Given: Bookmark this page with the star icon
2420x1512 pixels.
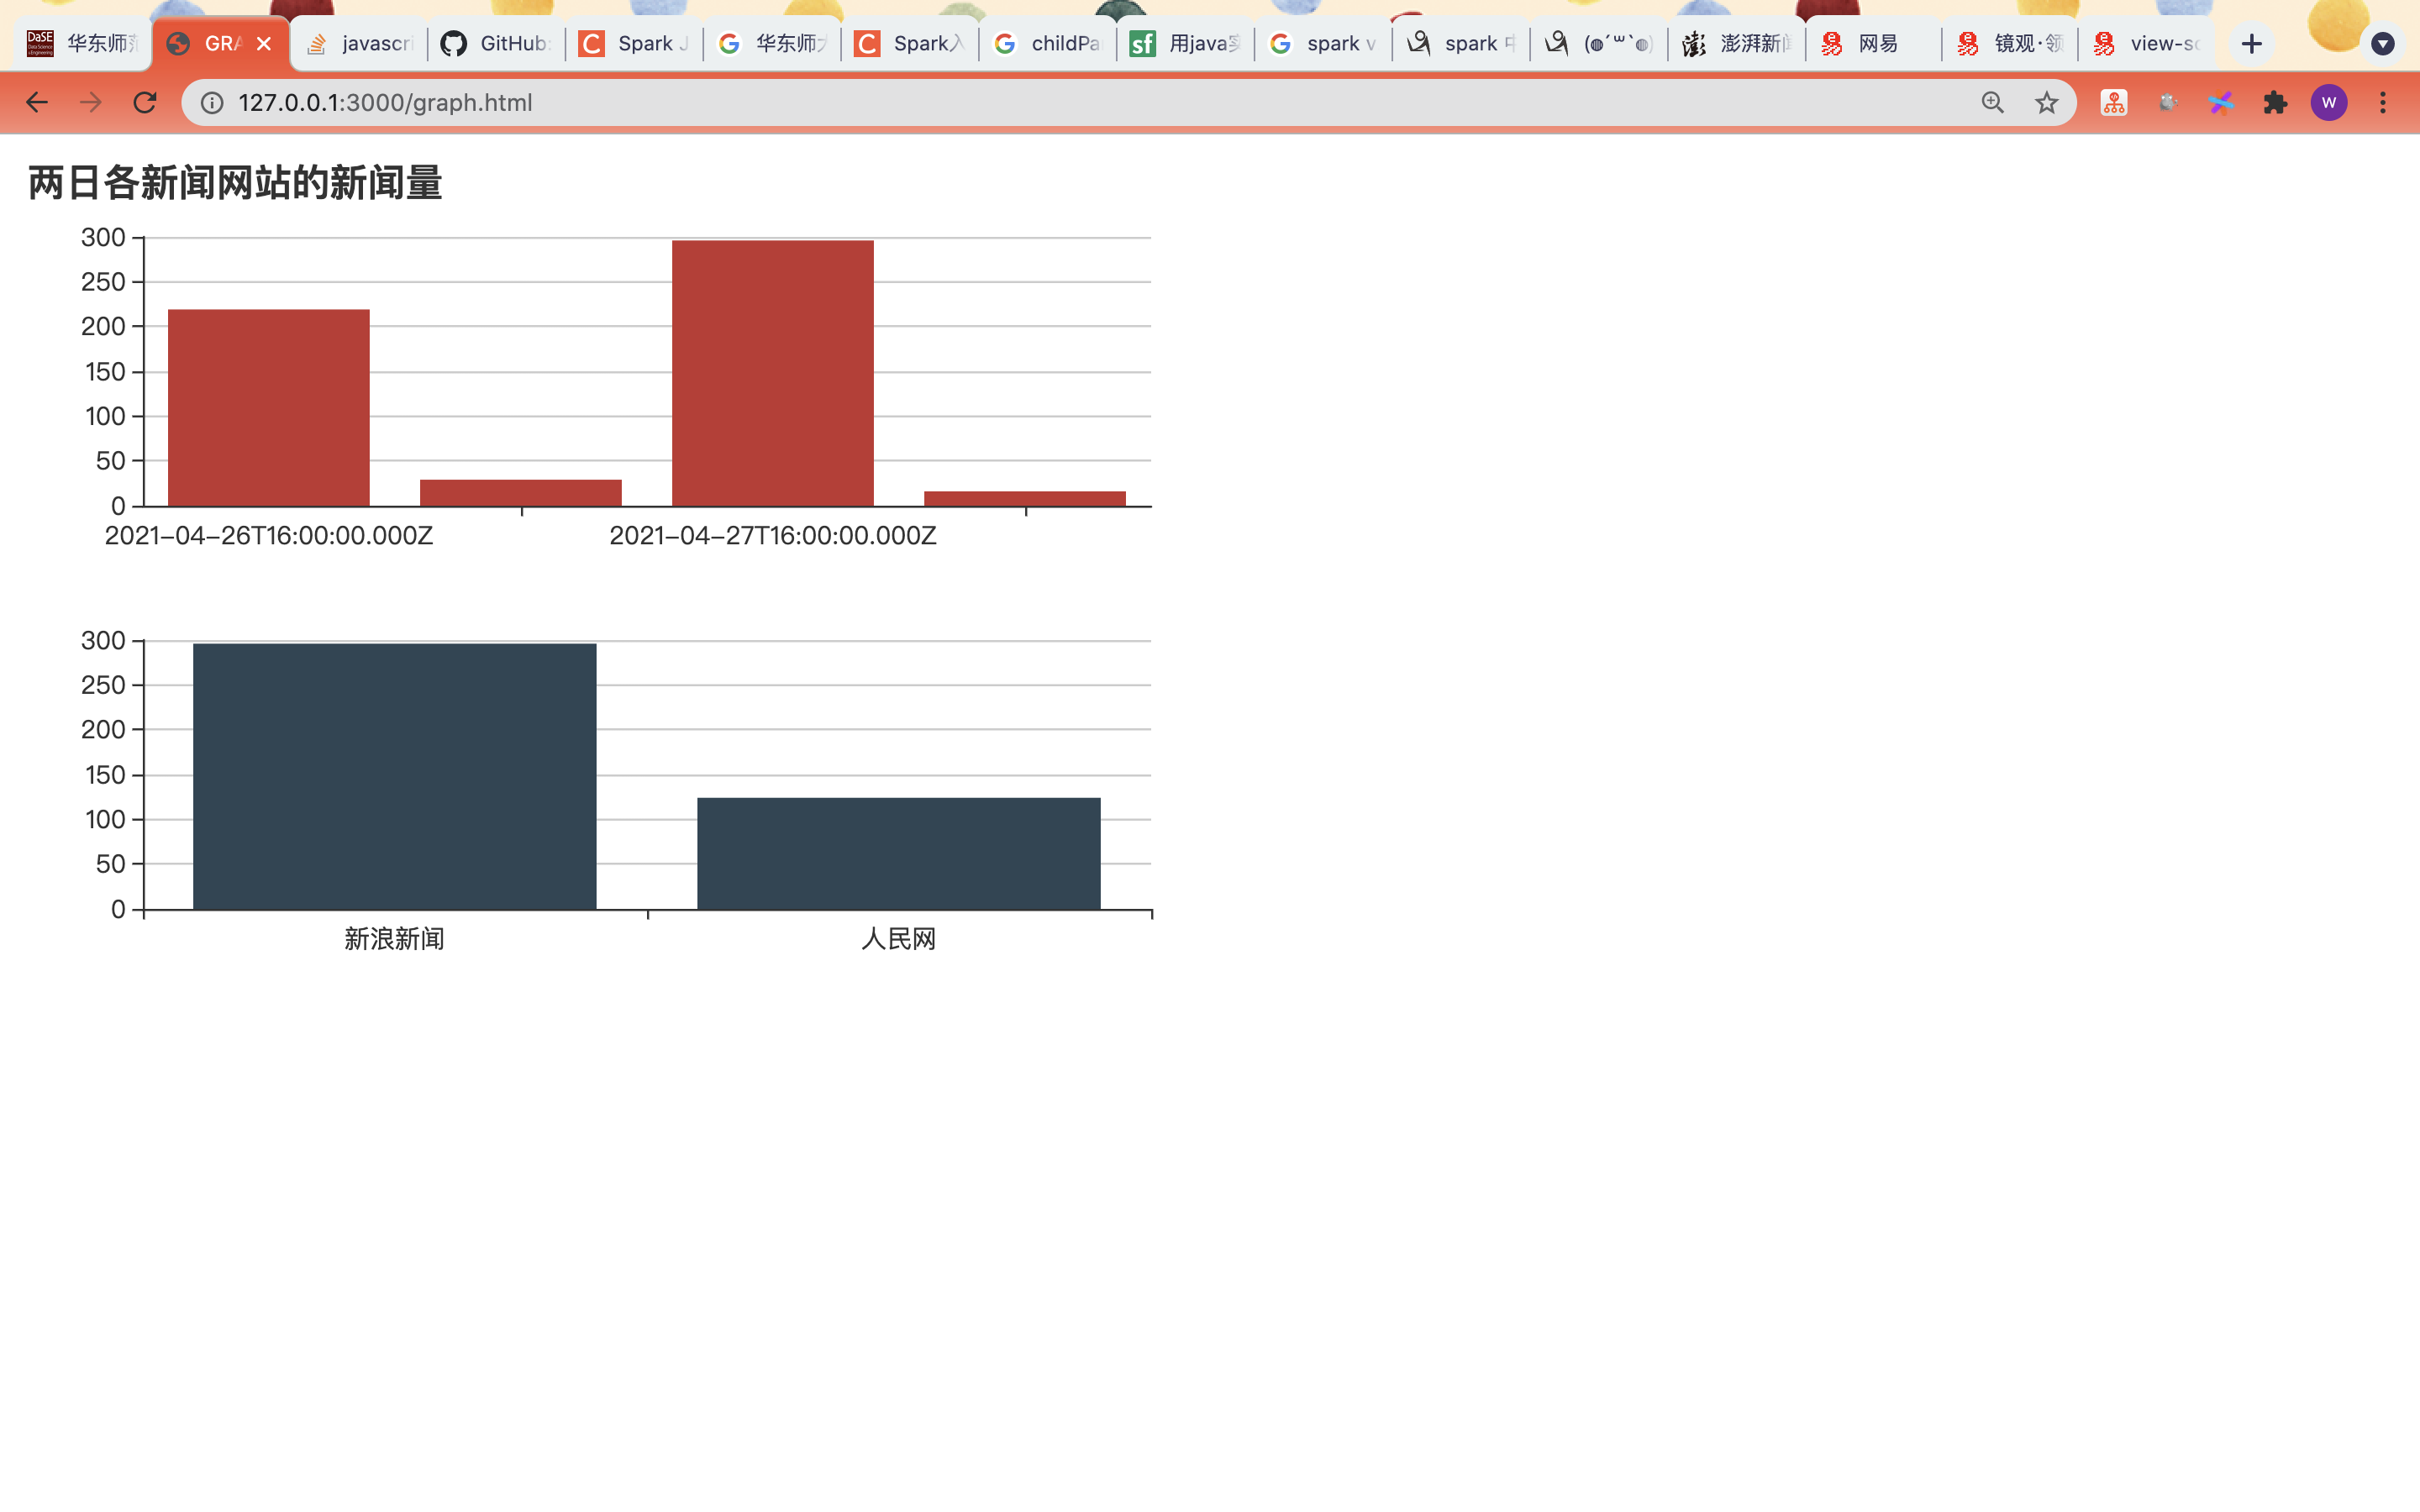Looking at the screenshot, I should point(2046,102).
